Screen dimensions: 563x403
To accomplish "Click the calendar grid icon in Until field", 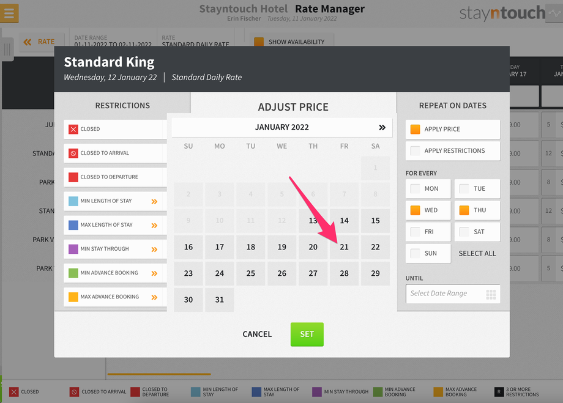I will click(491, 294).
